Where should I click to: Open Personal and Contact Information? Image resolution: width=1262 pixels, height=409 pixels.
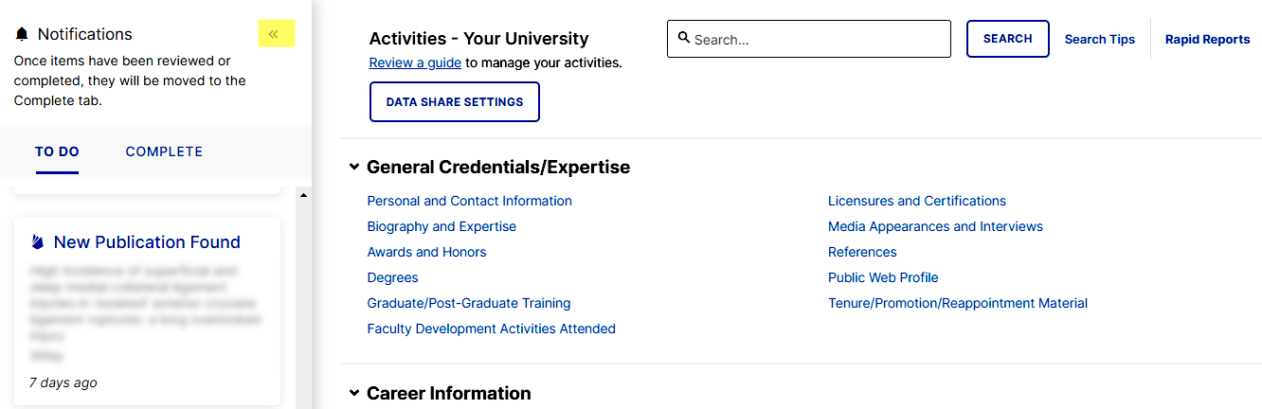[470, 201]
